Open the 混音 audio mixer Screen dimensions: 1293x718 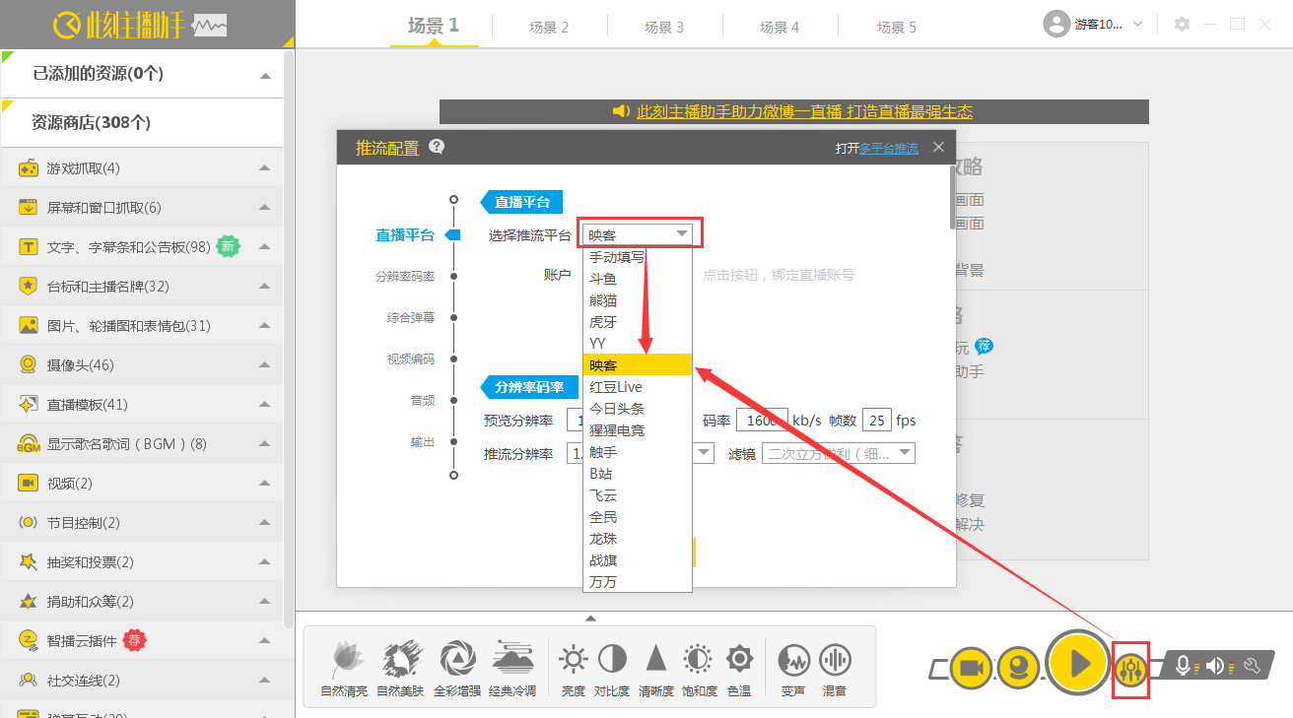835,668
